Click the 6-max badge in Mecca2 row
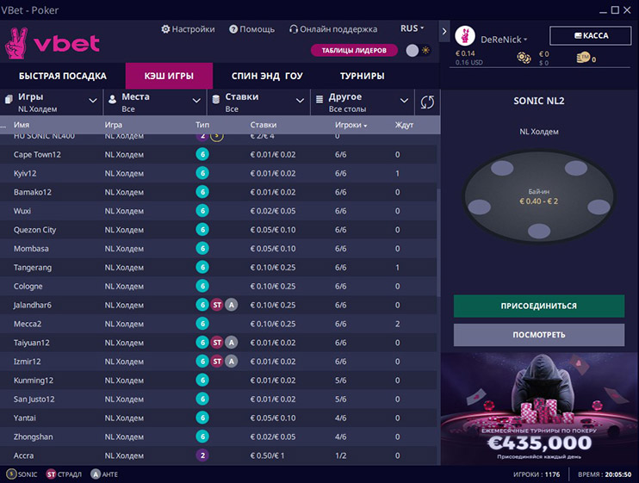The height and width of the screenshot is (483, 639). 202,324
